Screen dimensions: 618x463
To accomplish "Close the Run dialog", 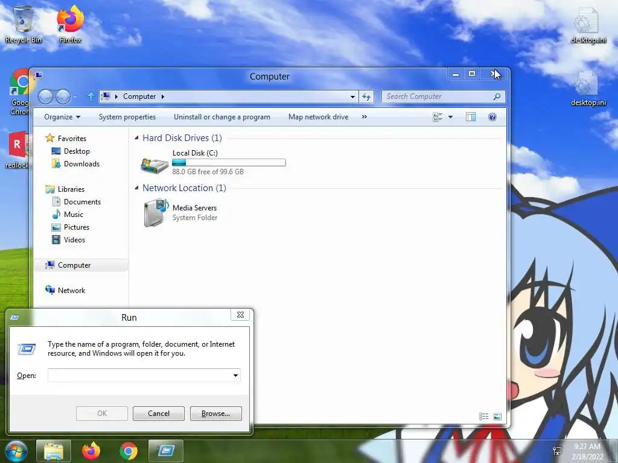I will click(x=240, y=315).
